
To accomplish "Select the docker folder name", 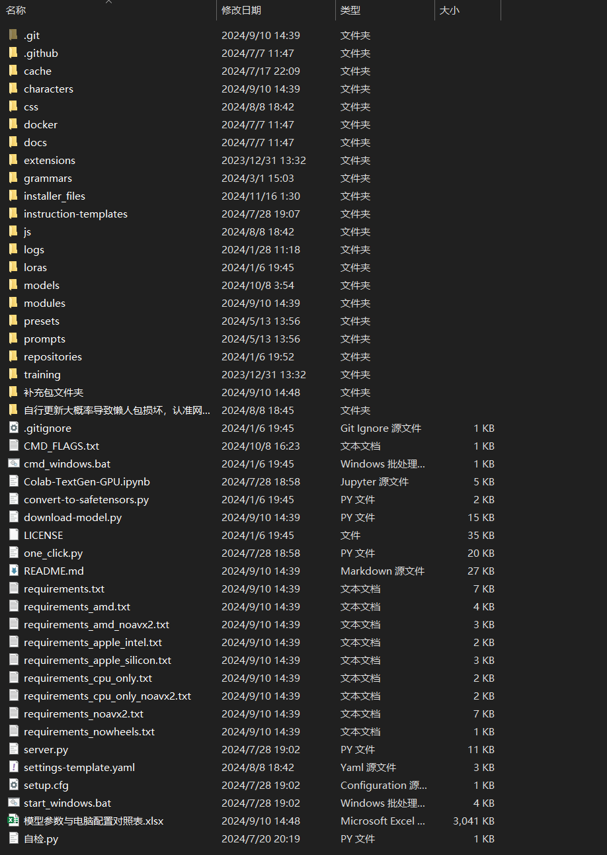I will click(40, 124).
